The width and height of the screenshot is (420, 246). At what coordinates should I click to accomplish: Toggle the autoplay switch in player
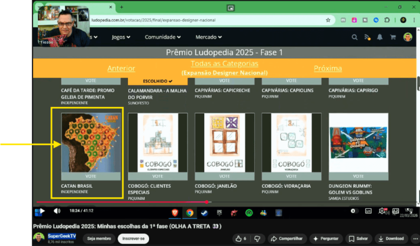click(x=354, y=211)
